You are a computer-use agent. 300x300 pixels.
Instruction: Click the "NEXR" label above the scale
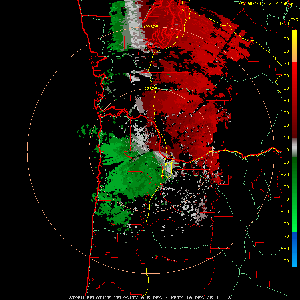293,20
